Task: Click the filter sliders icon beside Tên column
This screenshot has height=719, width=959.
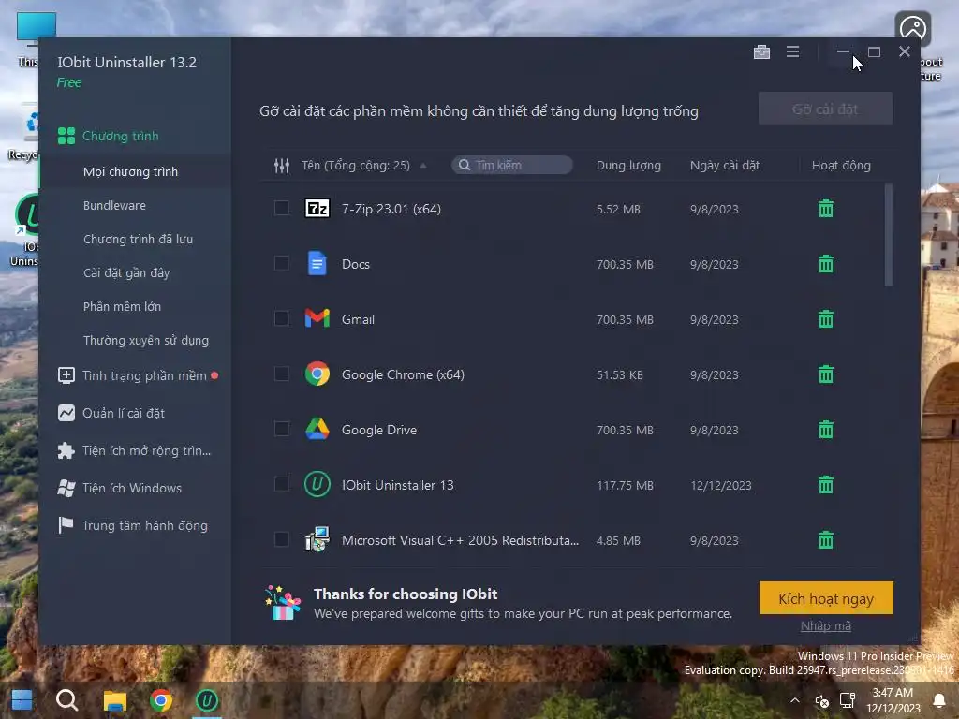Action: [282, 165]
